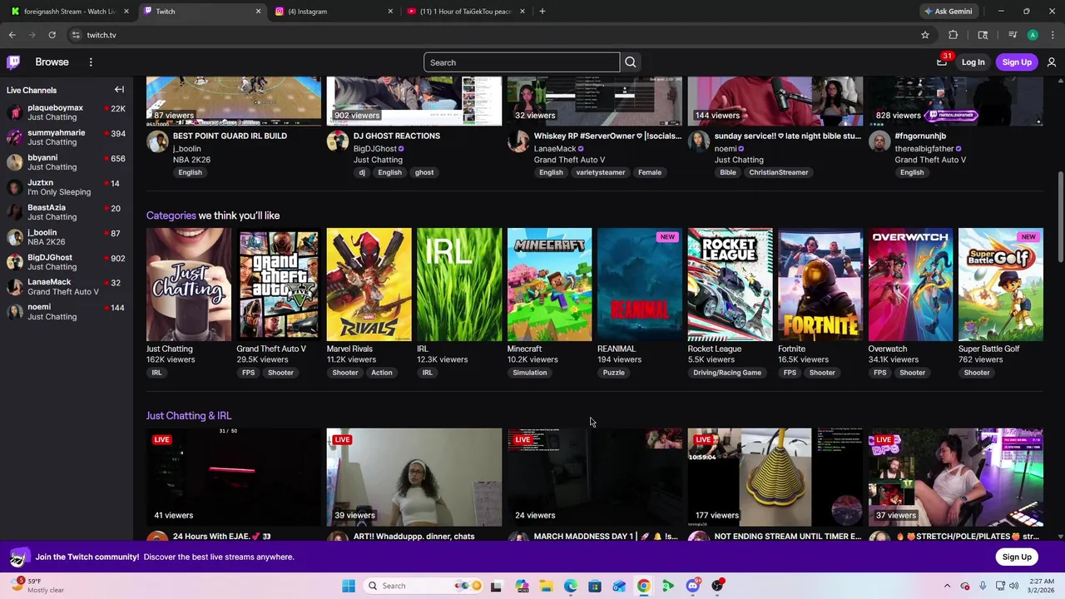Open the more options menu beside Browse
This screenshot has width=1065, height=599.
[x=91, y=62]
